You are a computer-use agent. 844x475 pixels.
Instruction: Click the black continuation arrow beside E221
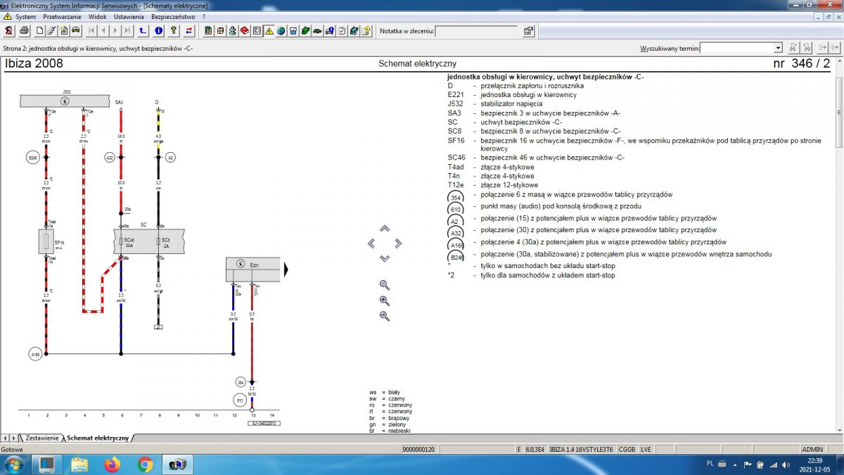(x=286, y=270)
